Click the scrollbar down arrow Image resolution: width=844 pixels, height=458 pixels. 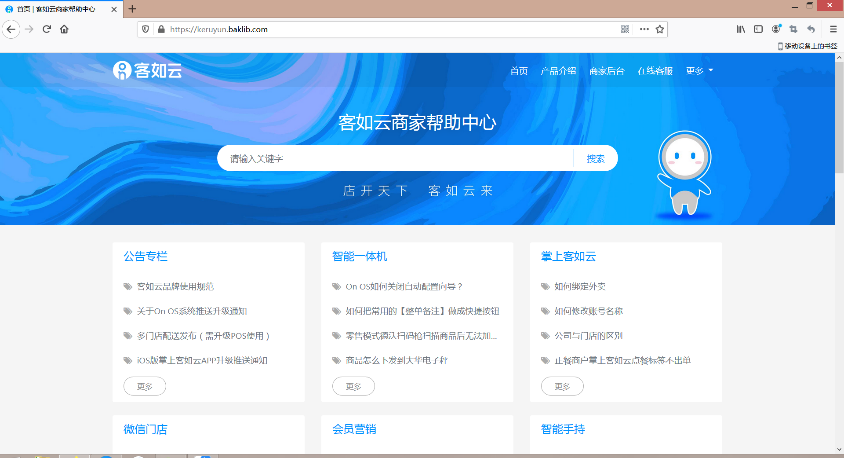(x=839, y=449)
